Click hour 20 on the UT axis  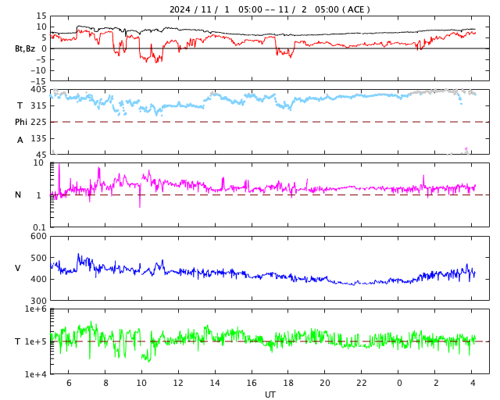325,383
